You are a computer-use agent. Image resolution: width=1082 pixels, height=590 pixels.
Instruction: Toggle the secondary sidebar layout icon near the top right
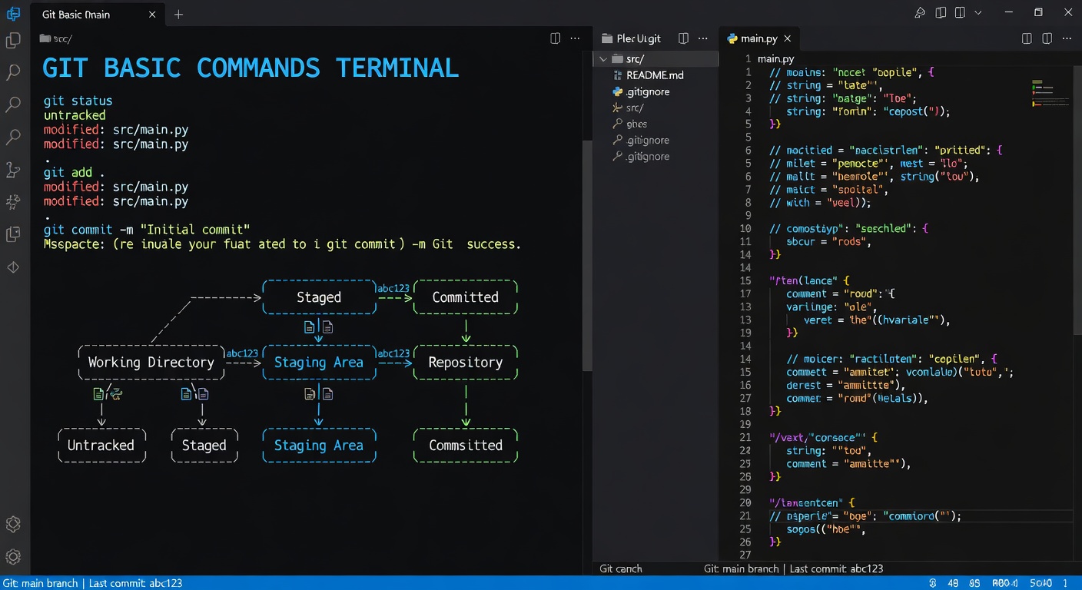tap(960, 12)
